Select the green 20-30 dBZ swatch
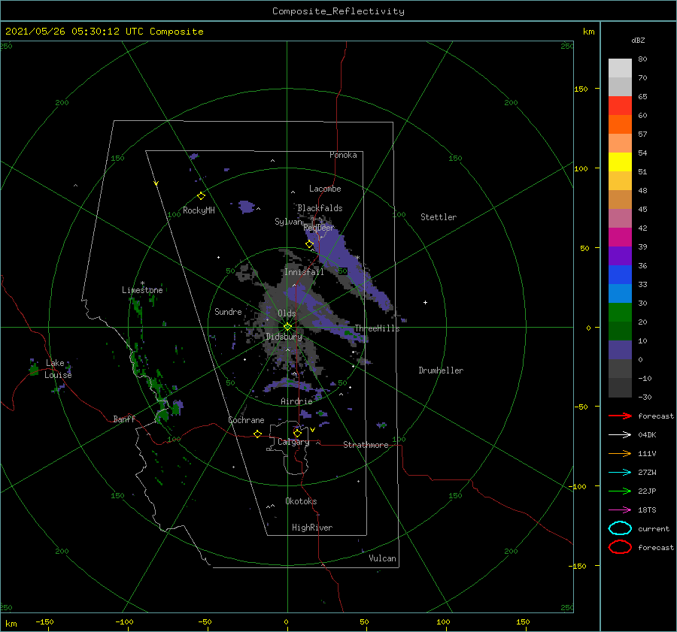Image resolution: width=677 pixels, height=632 pixels. coord(620,312)
